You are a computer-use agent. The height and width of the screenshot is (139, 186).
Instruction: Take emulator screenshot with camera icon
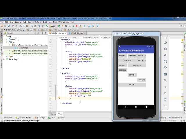(x=165, y=74)
